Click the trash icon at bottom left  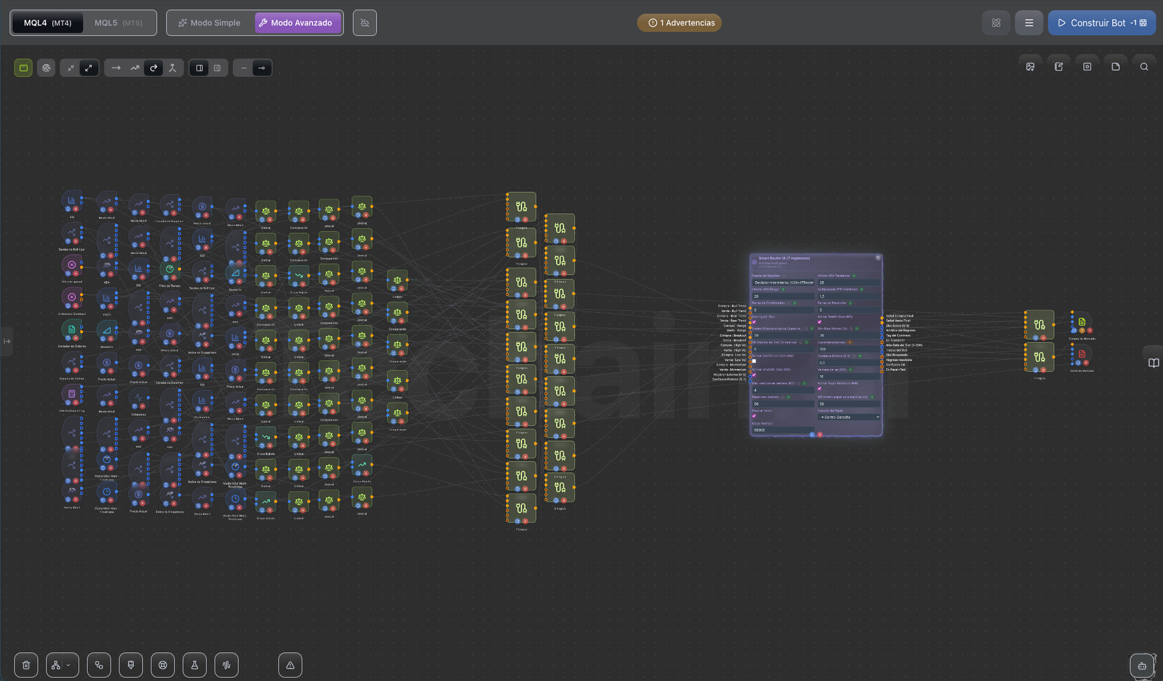tap(26, 665)
